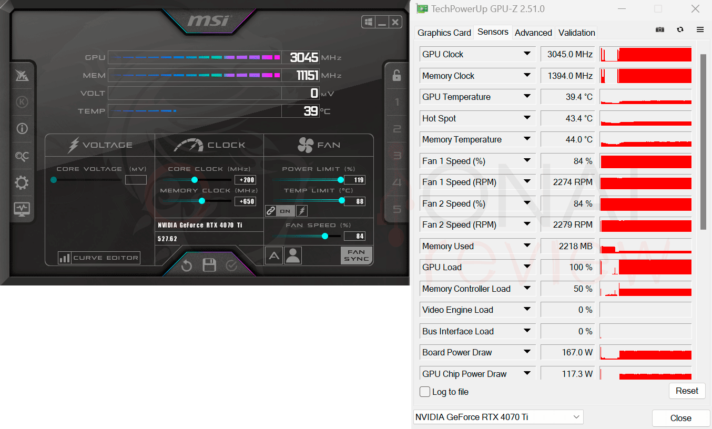Select Afterburner profile slot 4
This screenshot has height=429, width=712.
point(397,182)
